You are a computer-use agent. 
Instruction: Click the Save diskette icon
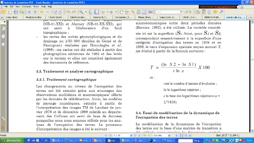click(10, 12)
